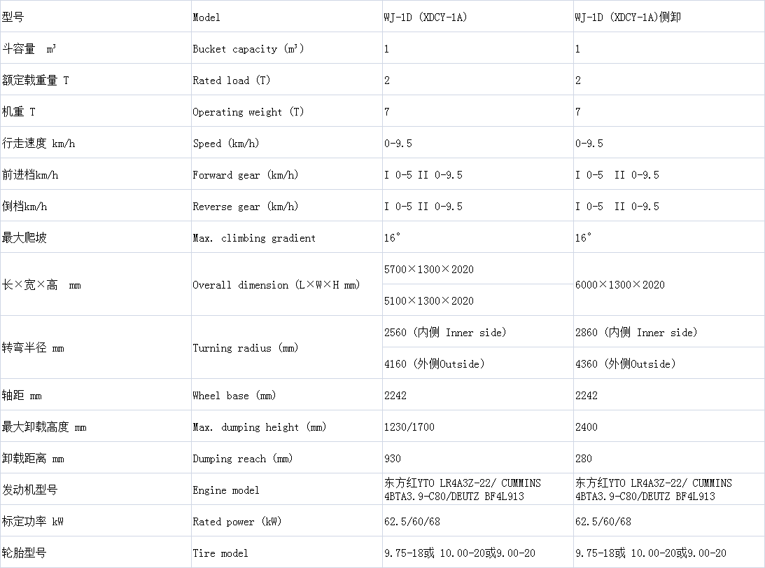Select the 5100×1300×2020 dimension value
This screenshot has width=765, height=568.
pos(428,301)
